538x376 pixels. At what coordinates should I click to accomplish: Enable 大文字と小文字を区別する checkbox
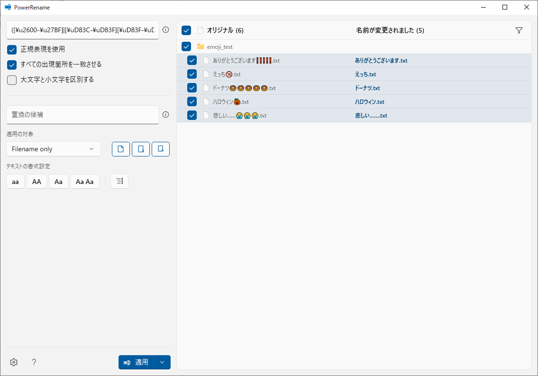[12, 80]
